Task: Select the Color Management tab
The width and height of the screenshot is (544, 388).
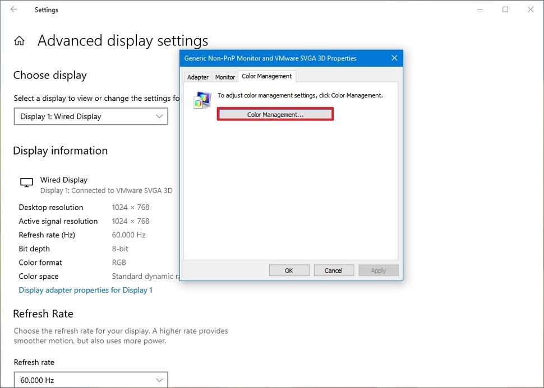Action: pos(266,76)
